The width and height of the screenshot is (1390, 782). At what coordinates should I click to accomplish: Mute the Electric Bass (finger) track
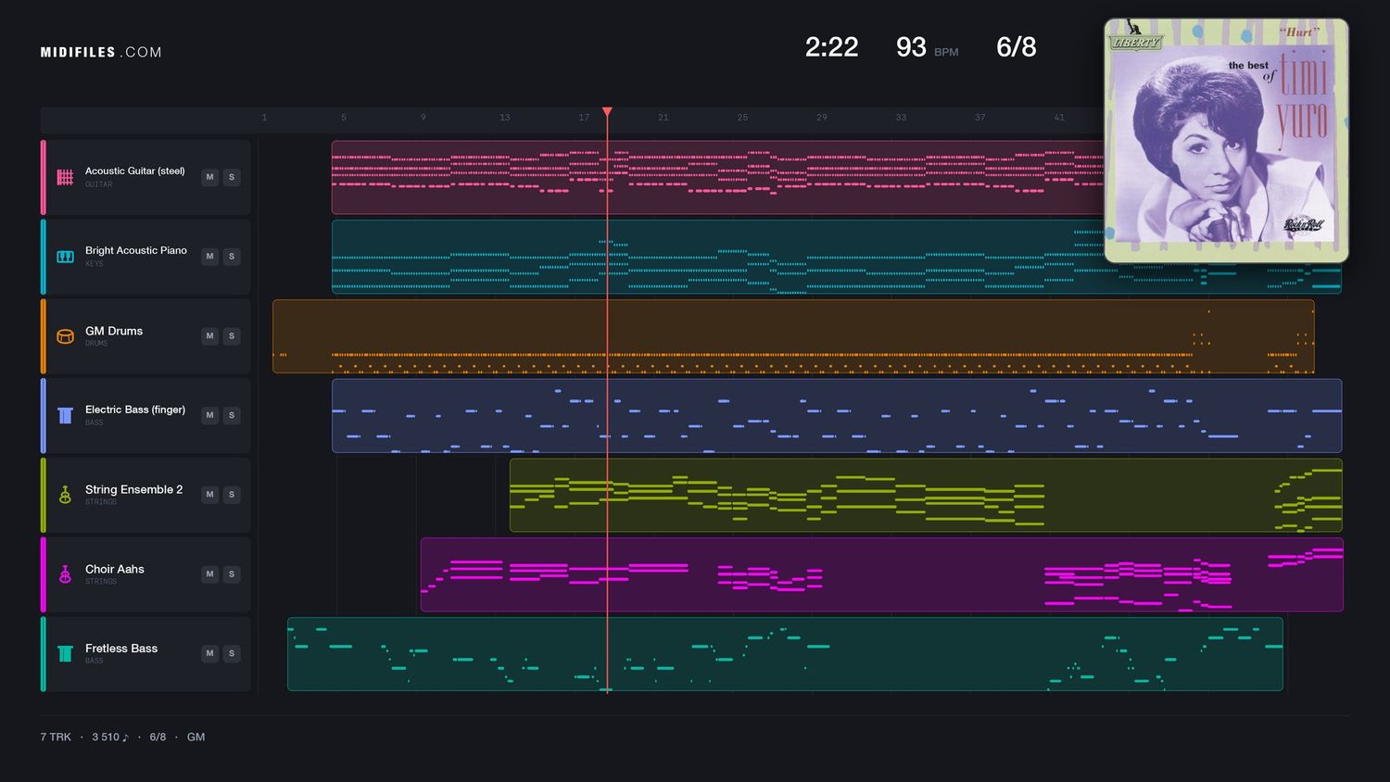coord(209,415)
